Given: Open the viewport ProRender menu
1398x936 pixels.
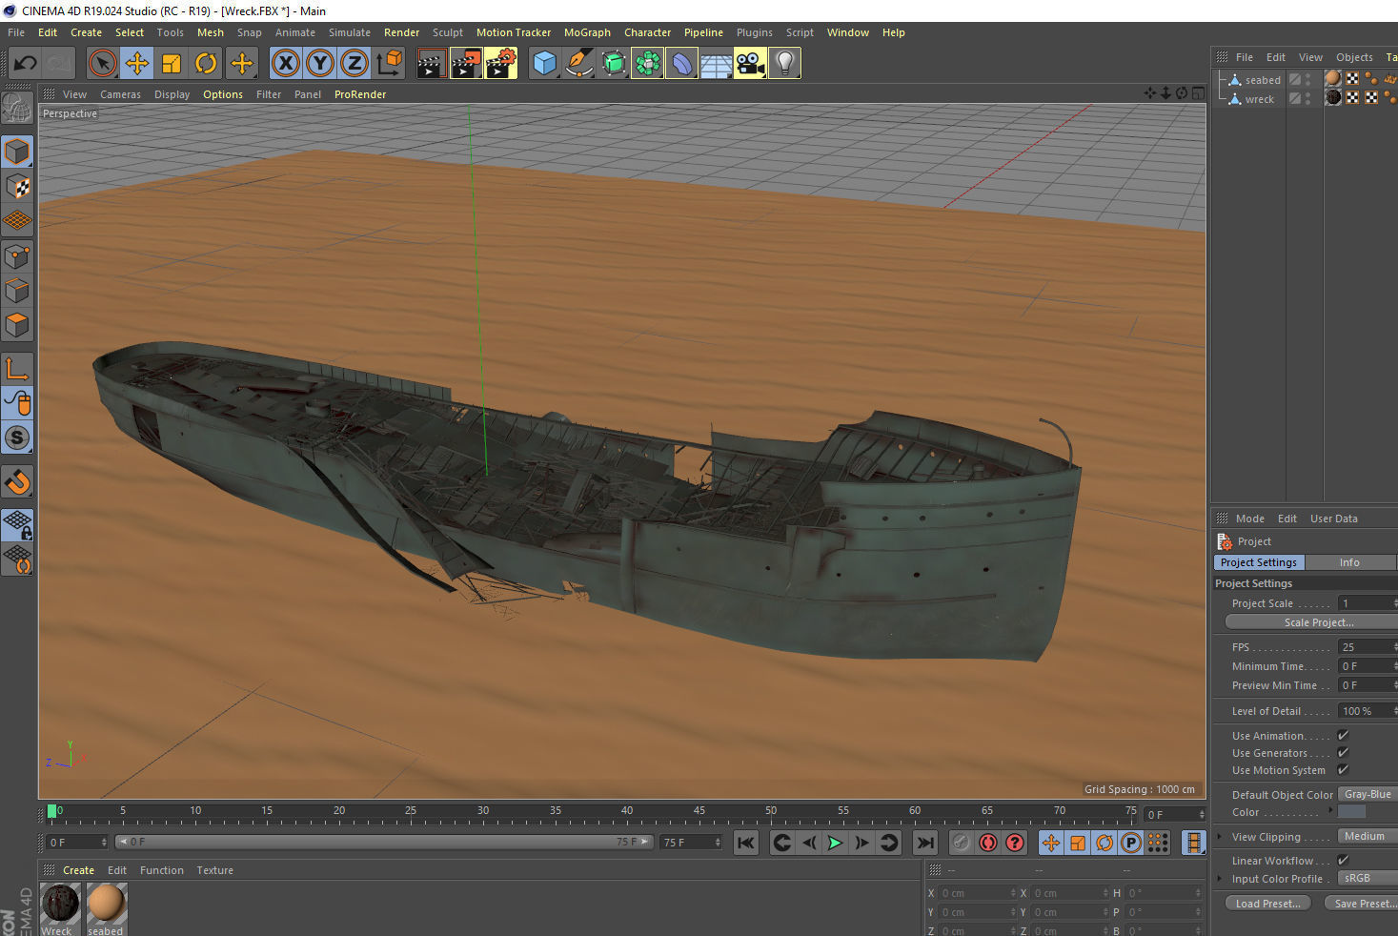Looking at the screenshot, I should tap(360, 94).
